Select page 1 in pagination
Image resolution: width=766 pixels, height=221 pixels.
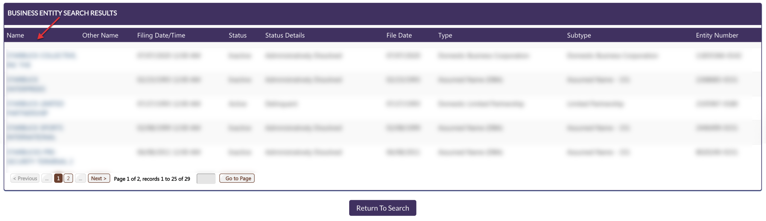(x=58, y=178)
